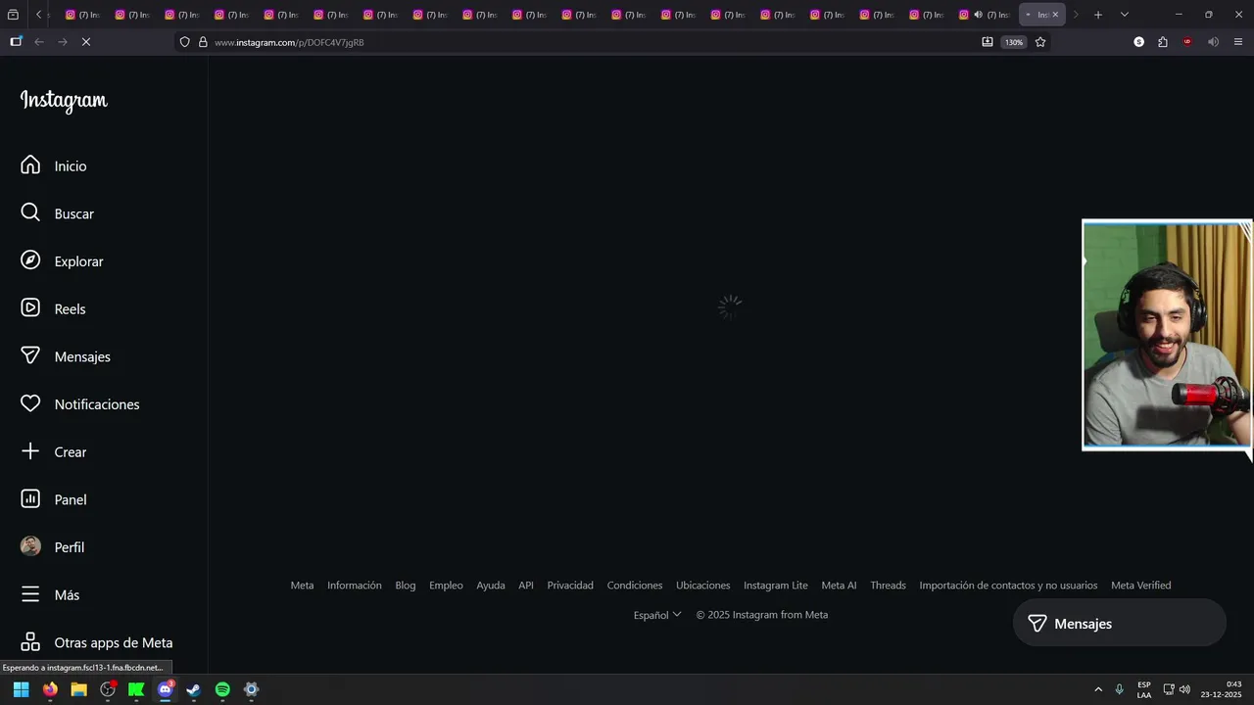Expand the list all tabs dropdown

pyautogui.click(x=1124, y=15)
